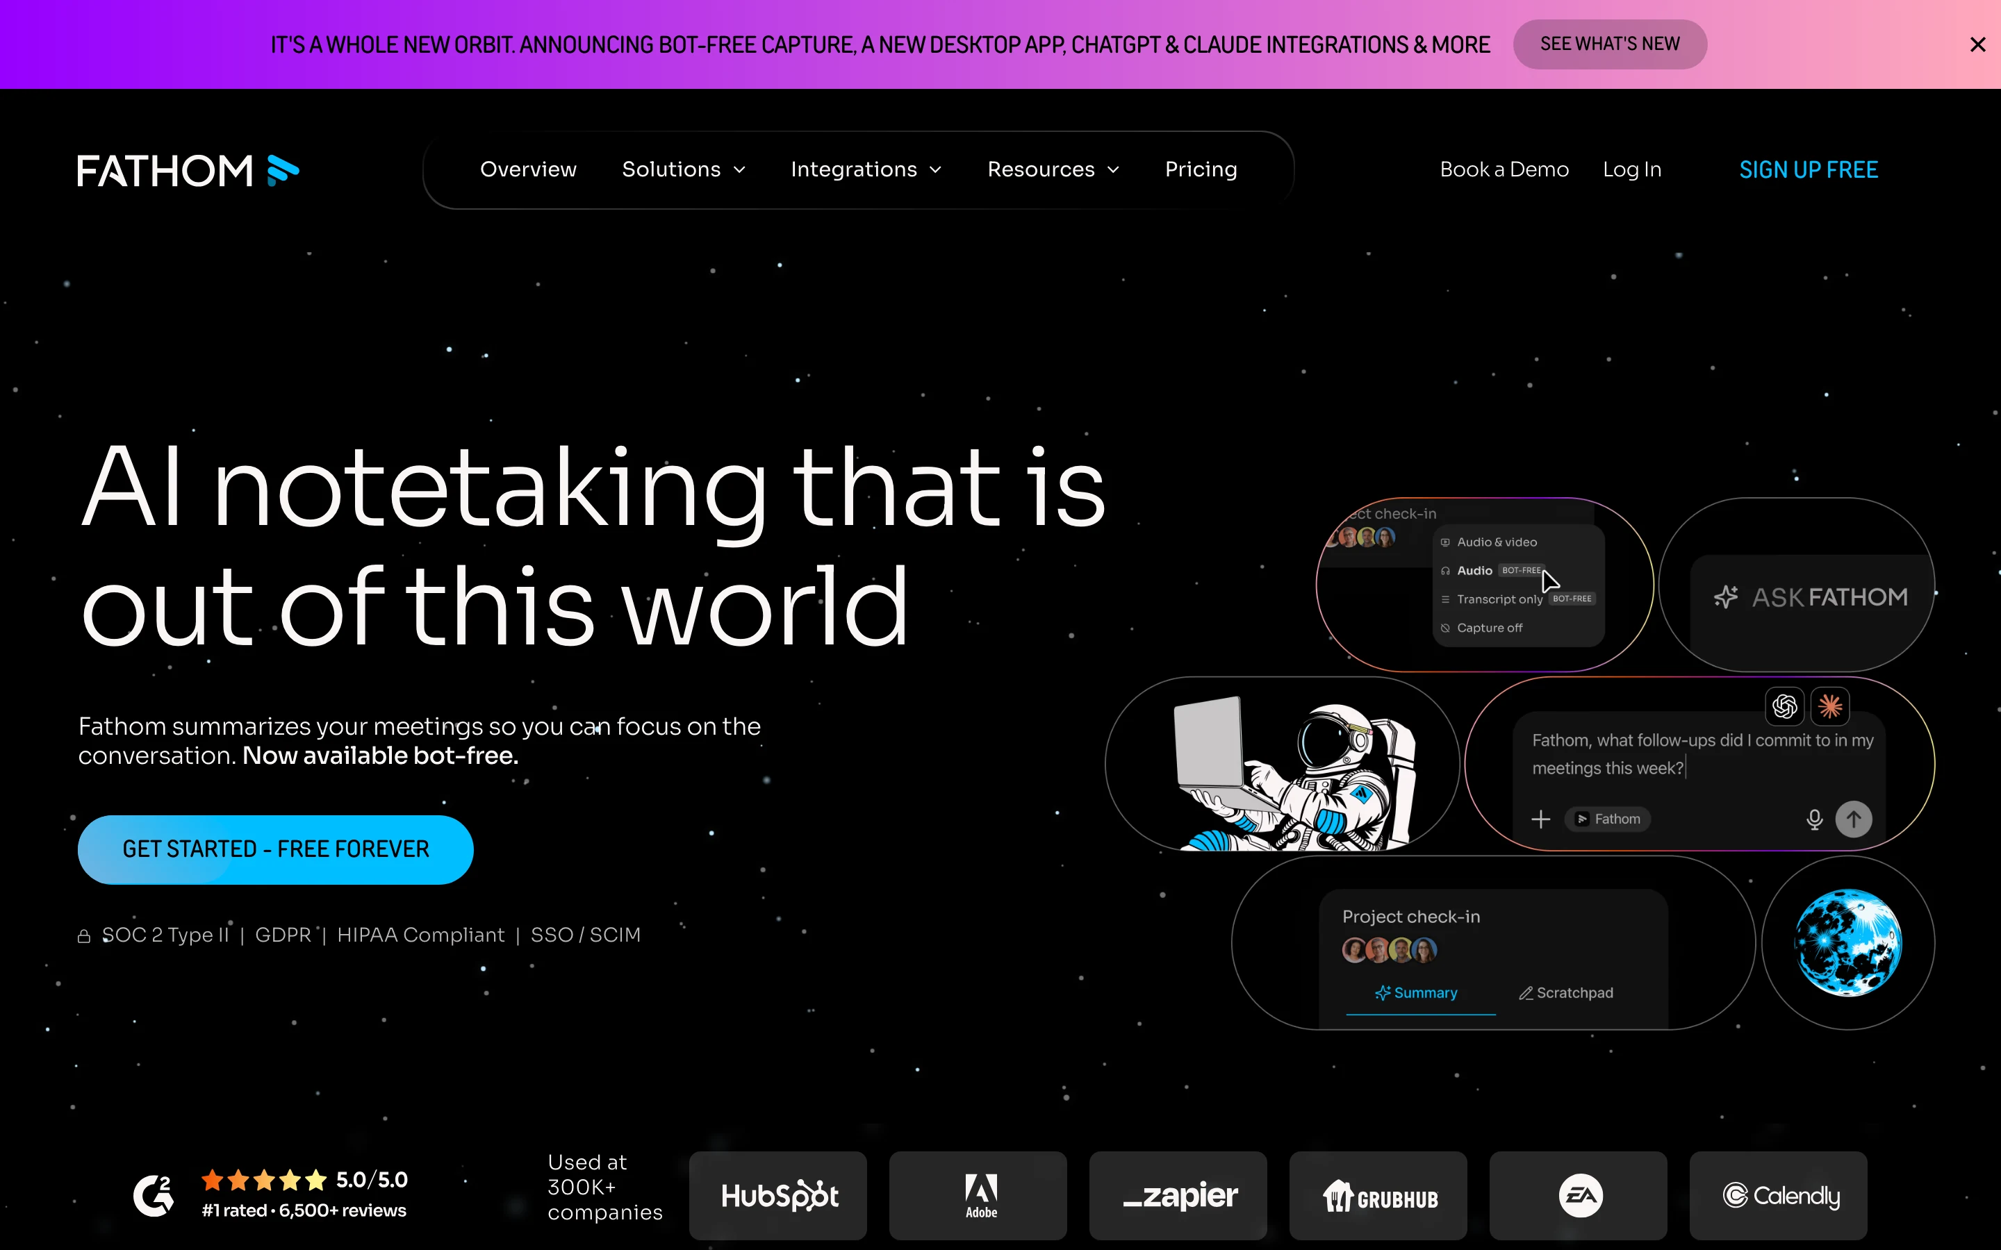
Task: Click '#1 rated · 6,500+ reviews' text
Action: point(304,1210)
